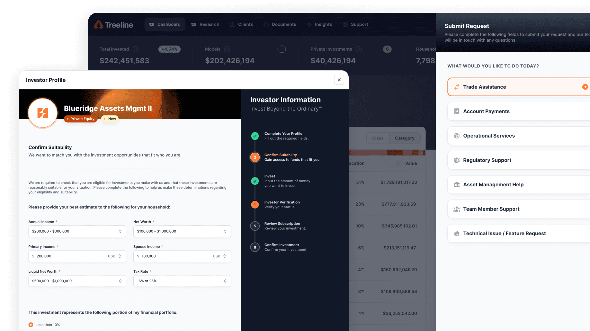
Task: Choose Trade Assistance request option
Action: [519, 87]
